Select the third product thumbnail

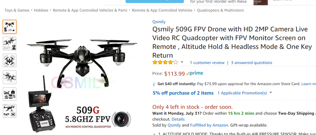[x=9, y=60]
